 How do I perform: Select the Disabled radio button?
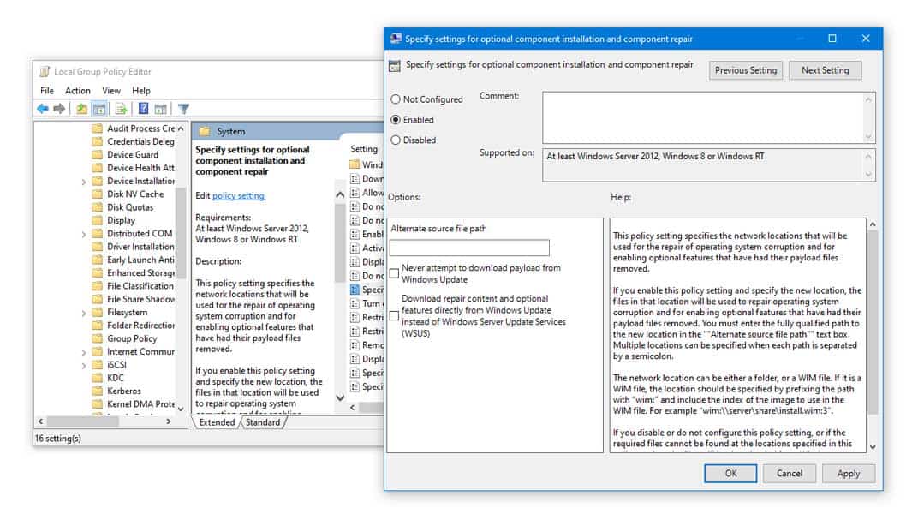(x=396, y=140)
